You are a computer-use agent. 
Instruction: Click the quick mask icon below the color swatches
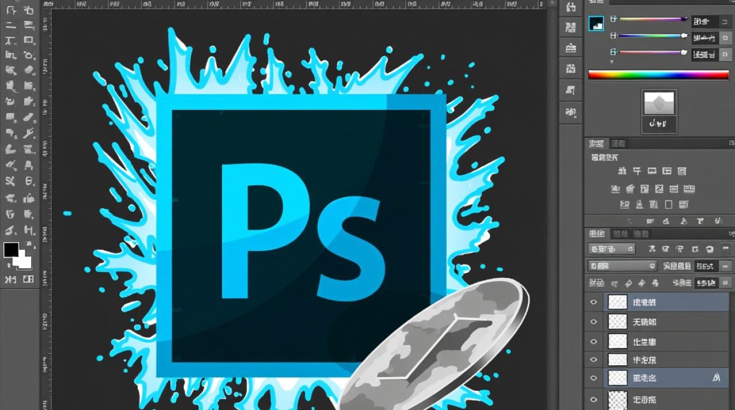(10, 279)
